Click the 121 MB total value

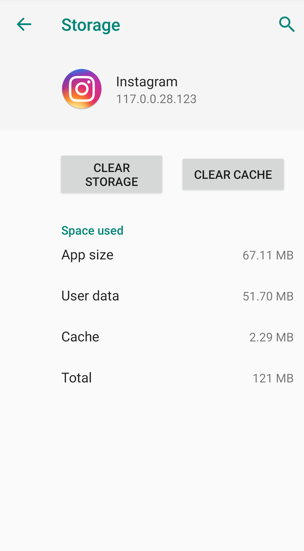coord(273,378)
